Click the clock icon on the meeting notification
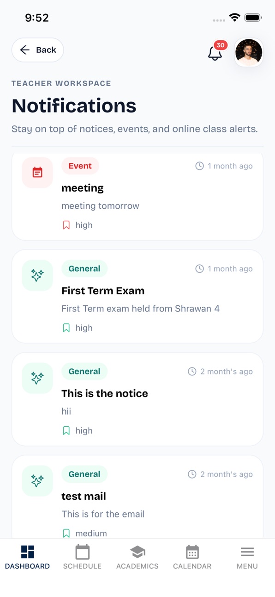Screen dimensions: 275x597 199,166
